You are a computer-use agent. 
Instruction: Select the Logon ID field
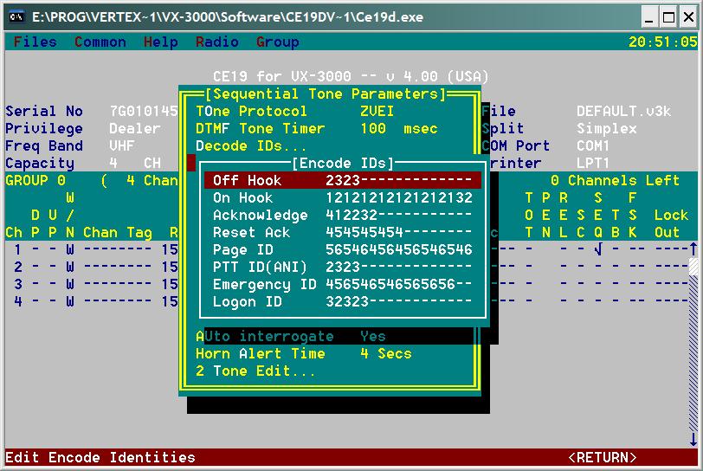point(343,301)
